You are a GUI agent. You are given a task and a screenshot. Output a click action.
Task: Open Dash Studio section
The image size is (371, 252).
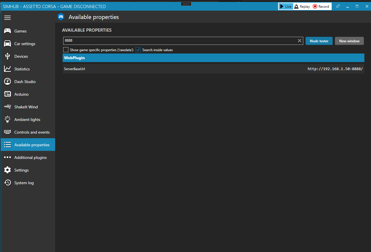(x=25, y=82)
